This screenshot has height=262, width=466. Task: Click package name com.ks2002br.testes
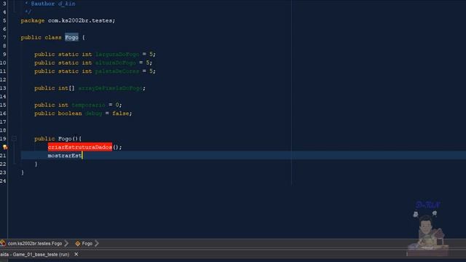[80, 20]
